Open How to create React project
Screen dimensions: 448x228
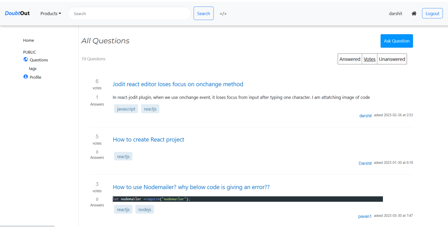pos(148,139)
